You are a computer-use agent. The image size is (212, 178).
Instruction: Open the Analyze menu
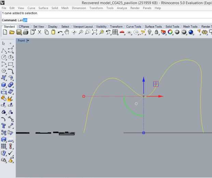122,8
